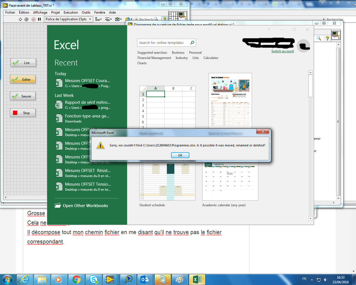Open the Reorder dropdown in LabVIEW toolbar
This screenshot has width=356, height=285.
pyautogui.click(x=129, y=19)
